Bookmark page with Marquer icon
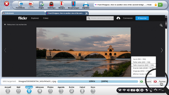Screen dimensions: 169x95 click(62, 4)
